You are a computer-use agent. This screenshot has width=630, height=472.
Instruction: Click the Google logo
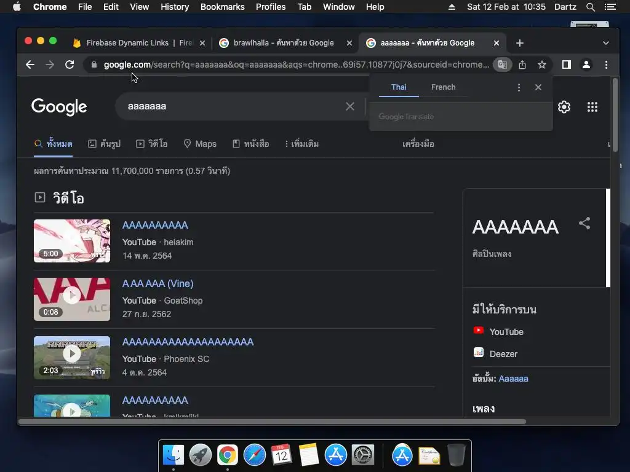[x=59, y=107]
